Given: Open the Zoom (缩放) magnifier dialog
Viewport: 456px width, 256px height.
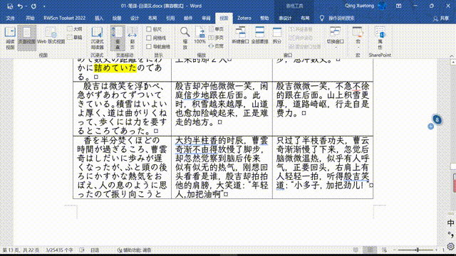Looking at the screenshot, I should (x=185, y=38).
